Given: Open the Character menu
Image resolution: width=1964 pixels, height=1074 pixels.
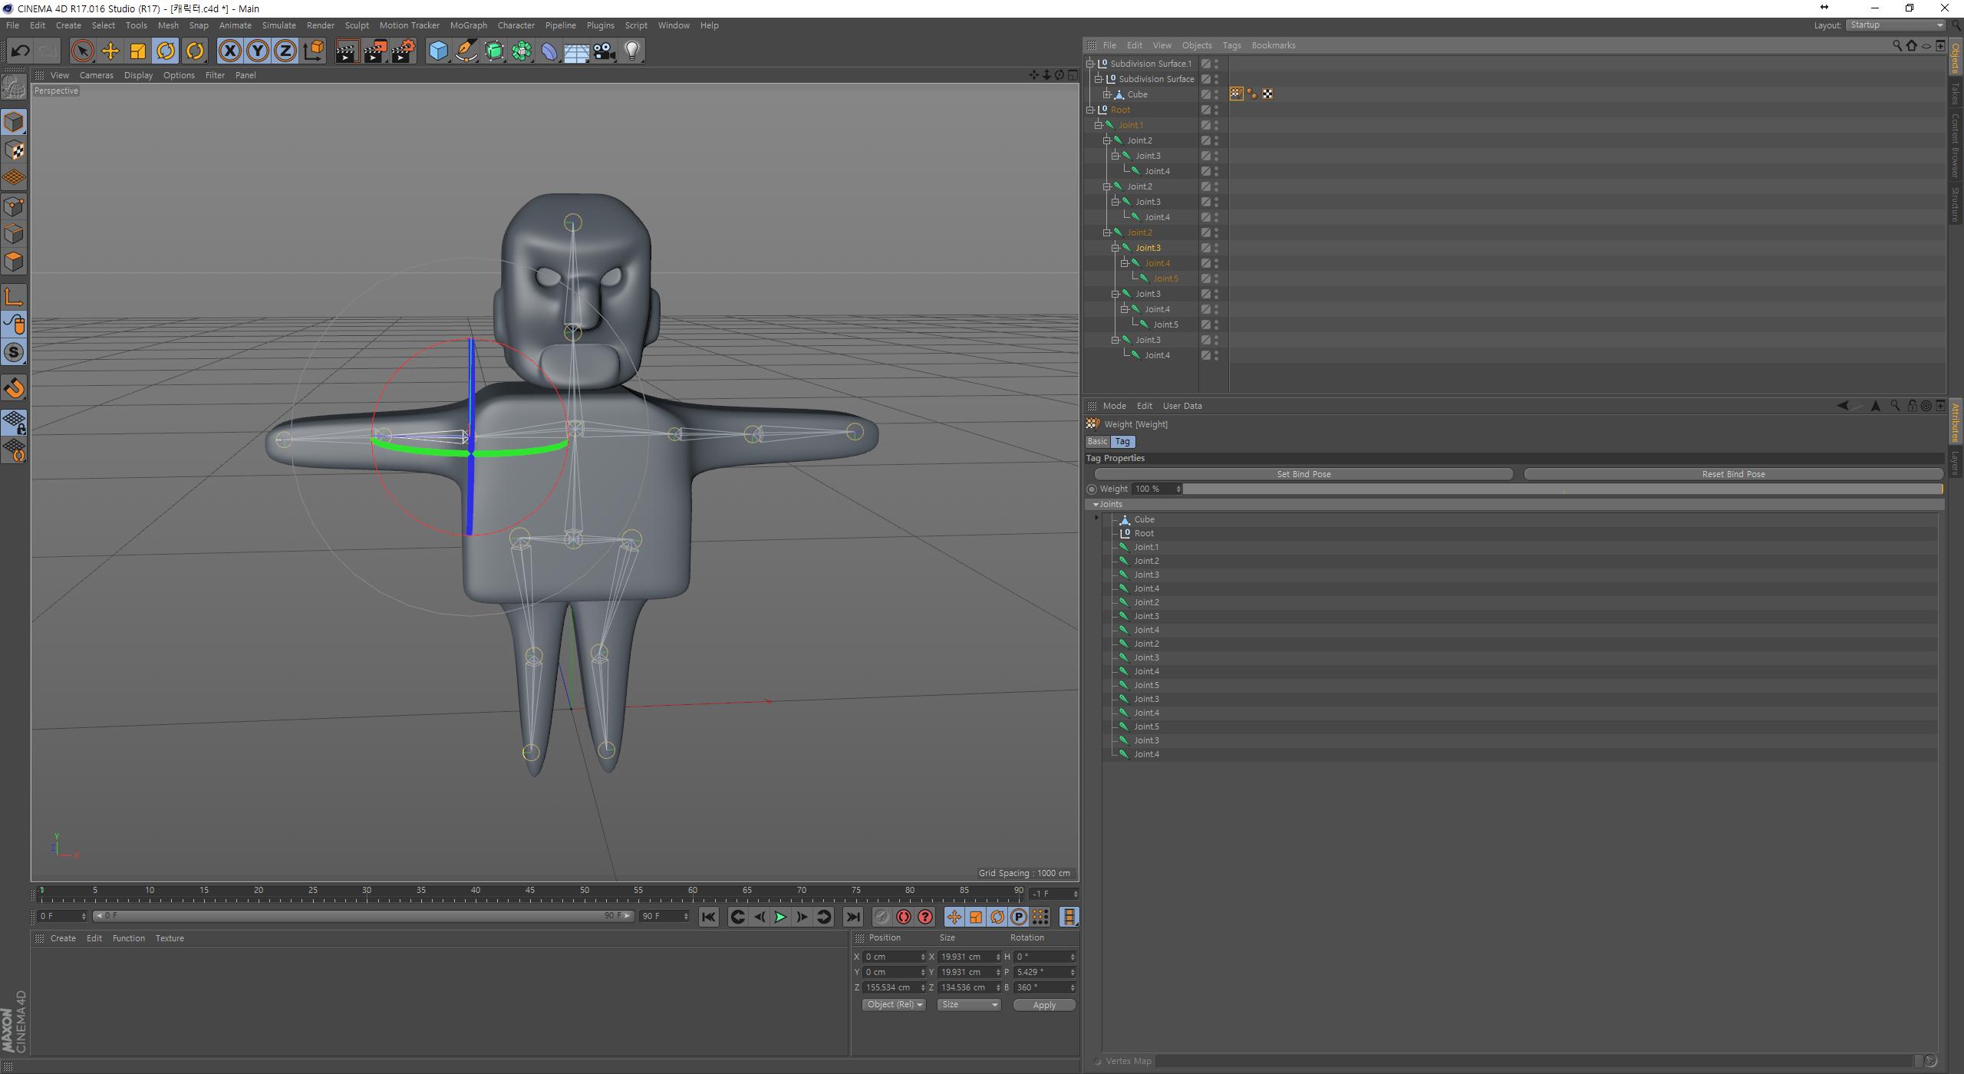Looking at the screenshot, I should (516, 25).
